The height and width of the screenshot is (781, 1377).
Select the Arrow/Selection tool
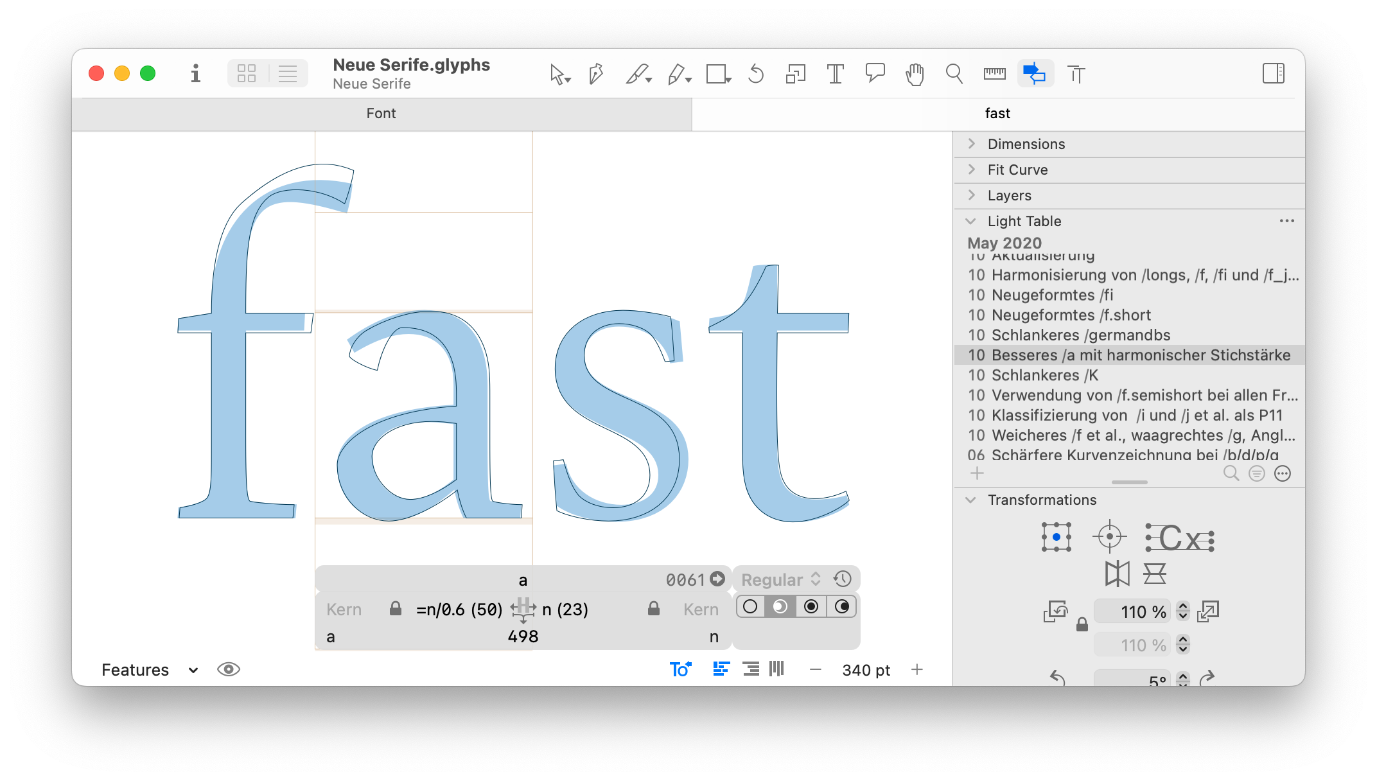click(559, 74)
